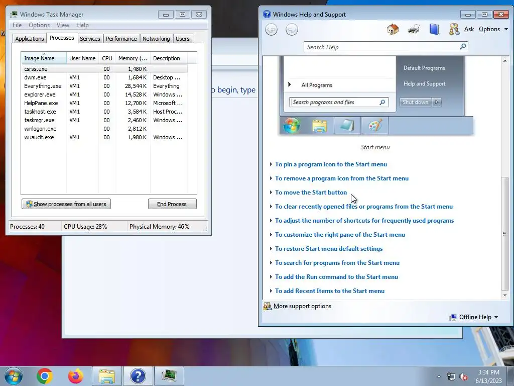Sort by the Memory column header
The image size is (514, 386).
133,58
